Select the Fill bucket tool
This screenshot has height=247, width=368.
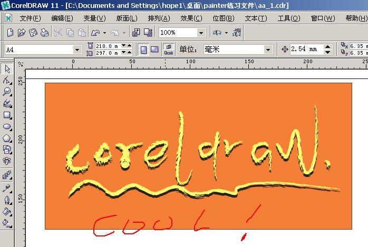pos(7,212)
